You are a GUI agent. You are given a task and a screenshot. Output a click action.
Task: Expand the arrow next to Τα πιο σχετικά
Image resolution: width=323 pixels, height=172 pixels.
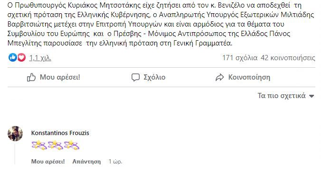(x=312, y=96)
